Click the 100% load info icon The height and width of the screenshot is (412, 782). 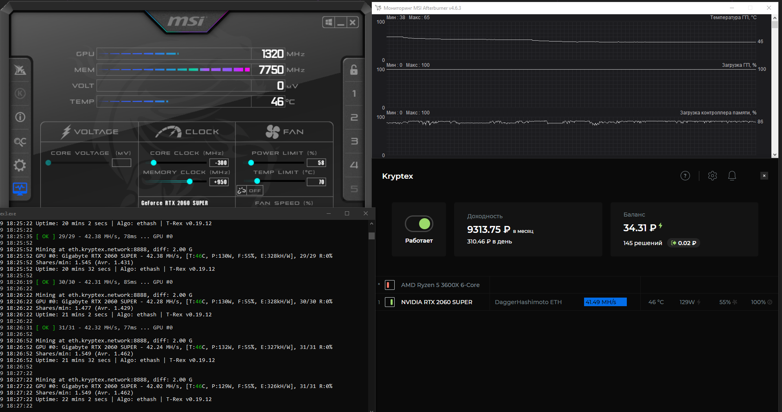(770, 302)
